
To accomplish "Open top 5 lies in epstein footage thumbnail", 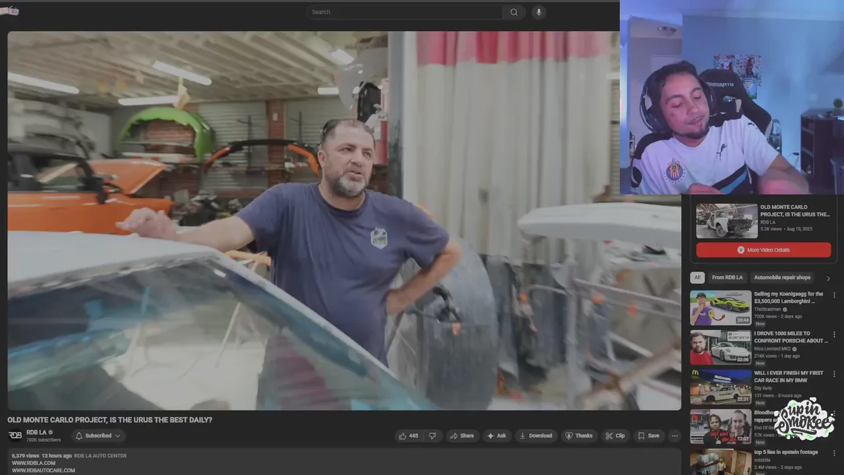I will pos(721,462).
